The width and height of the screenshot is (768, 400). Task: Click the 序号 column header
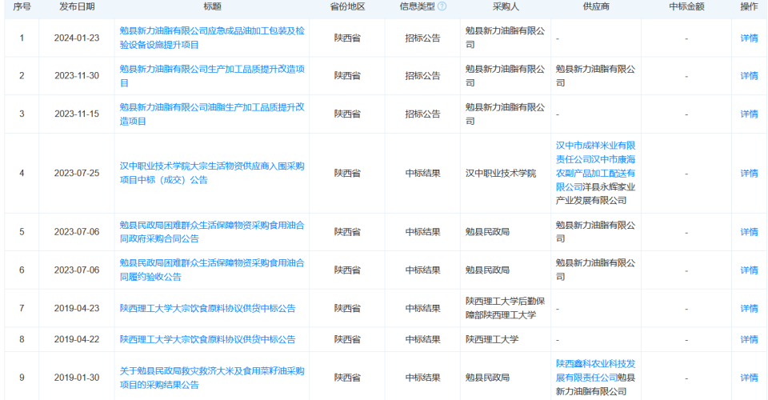[22, 6]
